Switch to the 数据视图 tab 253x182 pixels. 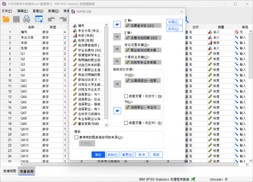[10, 171]
